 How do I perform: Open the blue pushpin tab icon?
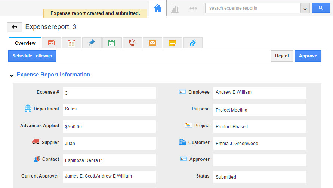point(92,43)
